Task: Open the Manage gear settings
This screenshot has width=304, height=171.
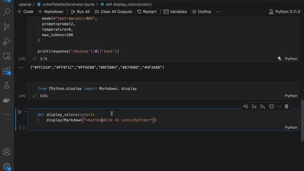Action: point(7,166)
